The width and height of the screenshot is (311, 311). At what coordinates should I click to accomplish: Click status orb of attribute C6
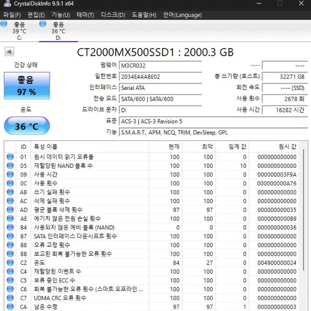[x=10, y=289]
